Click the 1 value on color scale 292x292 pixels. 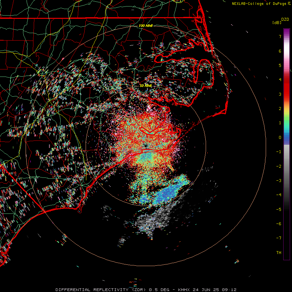280,123
